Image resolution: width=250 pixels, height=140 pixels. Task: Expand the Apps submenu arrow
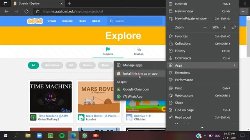(x=234, y=65)
